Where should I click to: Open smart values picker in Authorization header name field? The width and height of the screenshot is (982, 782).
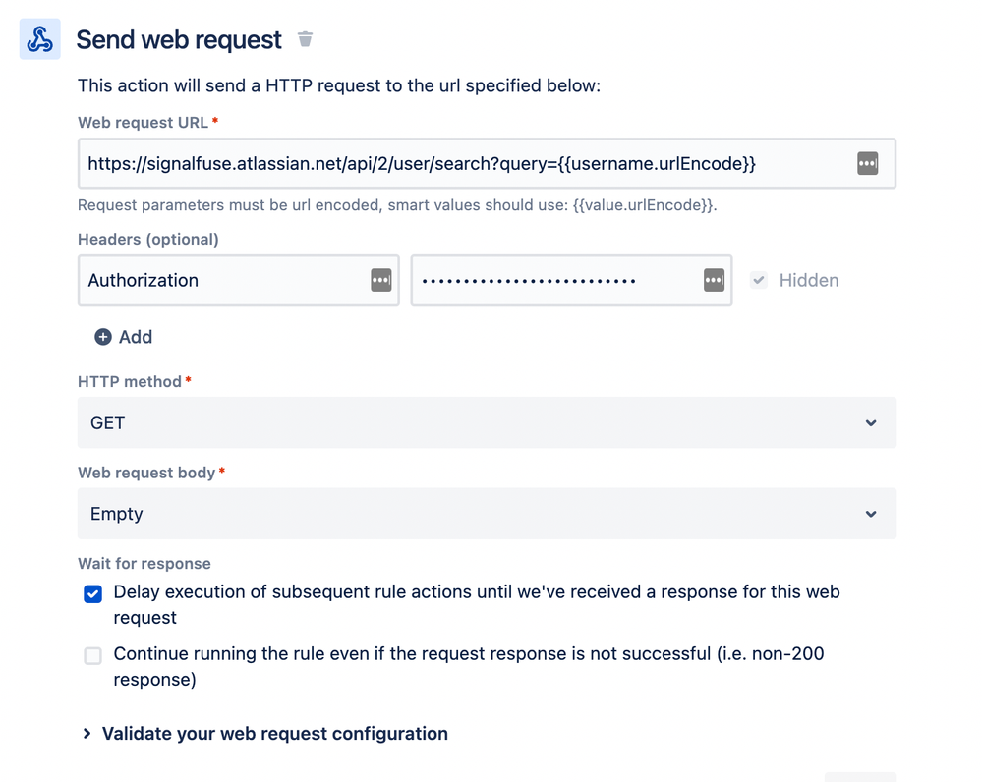(381, 280)
